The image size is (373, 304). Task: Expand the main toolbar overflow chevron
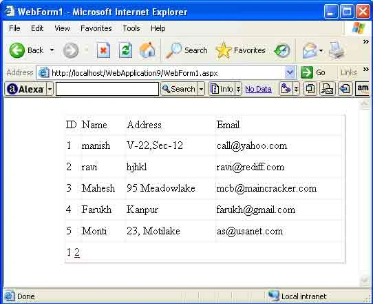(x=366, y=42)
